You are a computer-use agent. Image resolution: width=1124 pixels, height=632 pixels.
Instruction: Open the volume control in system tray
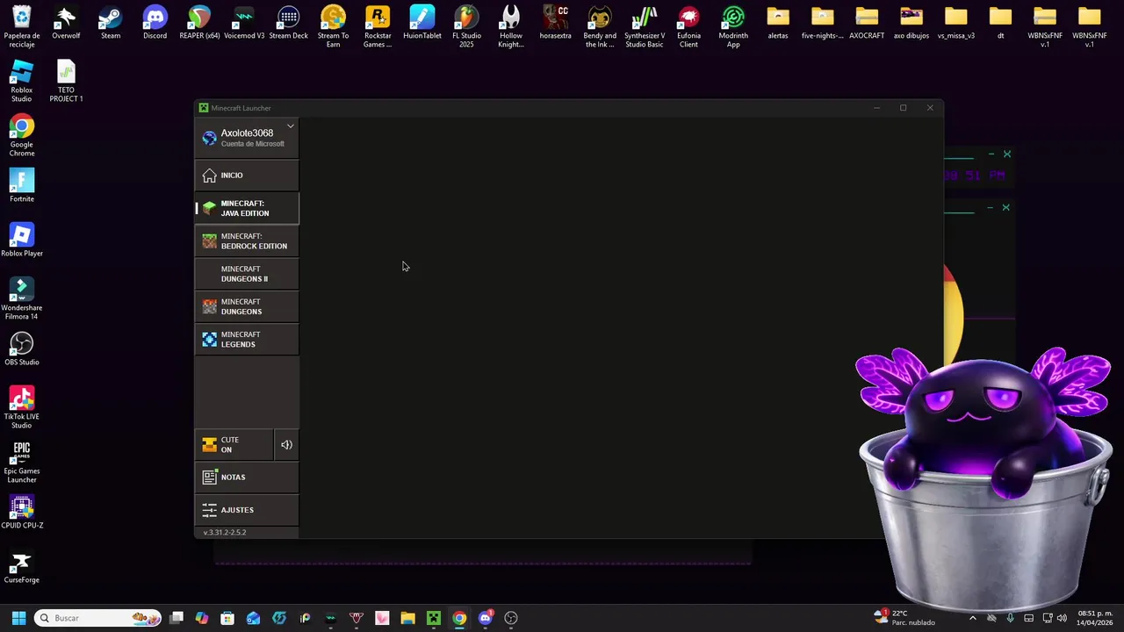pyautogui.click(x=1063, y=618)
